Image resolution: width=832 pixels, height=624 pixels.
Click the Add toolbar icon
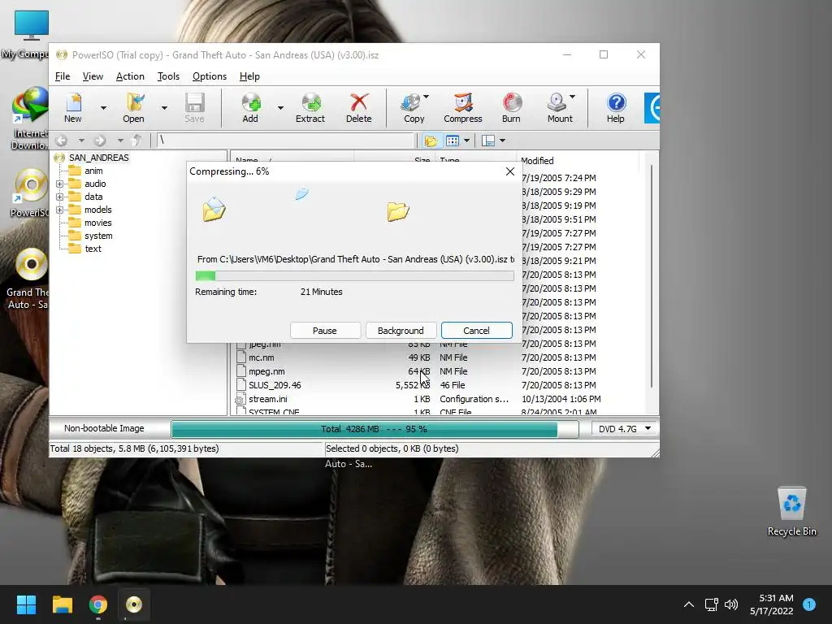pos(250,108)
